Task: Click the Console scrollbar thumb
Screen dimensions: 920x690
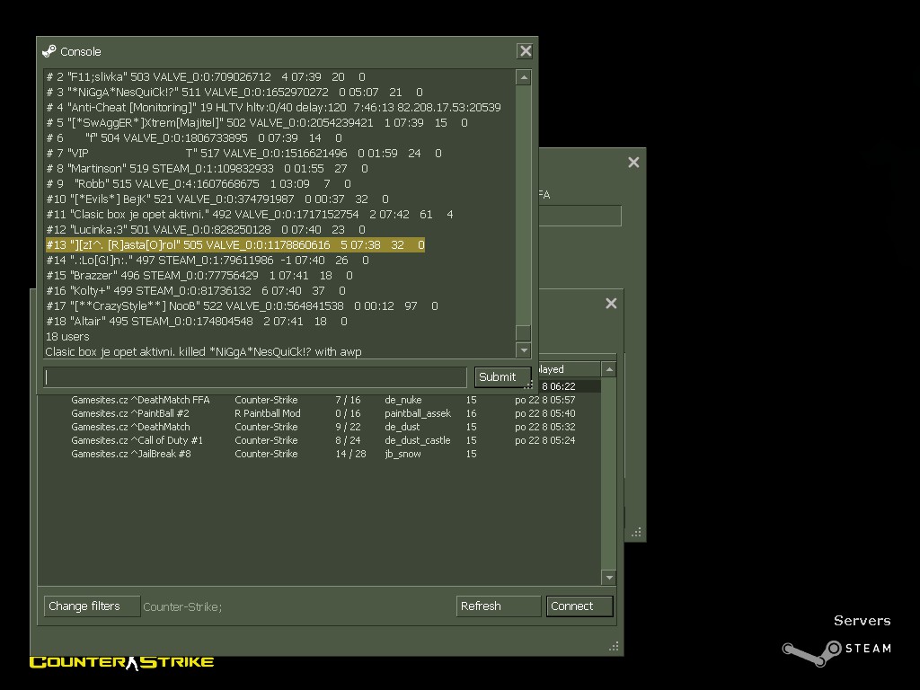Action: coord(524,332)
